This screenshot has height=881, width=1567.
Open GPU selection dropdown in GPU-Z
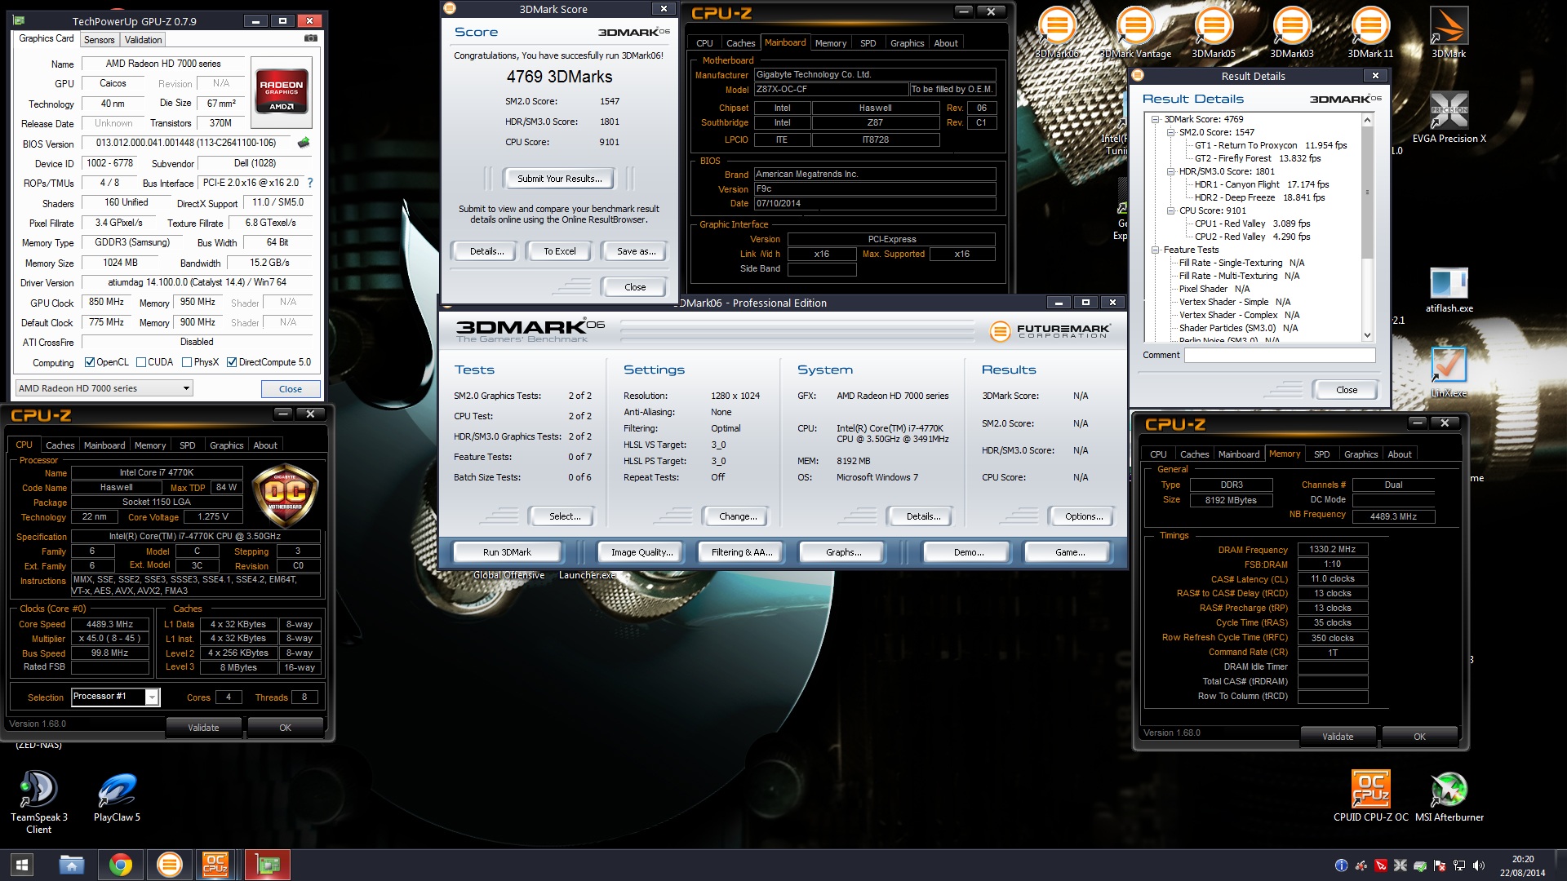104,388
